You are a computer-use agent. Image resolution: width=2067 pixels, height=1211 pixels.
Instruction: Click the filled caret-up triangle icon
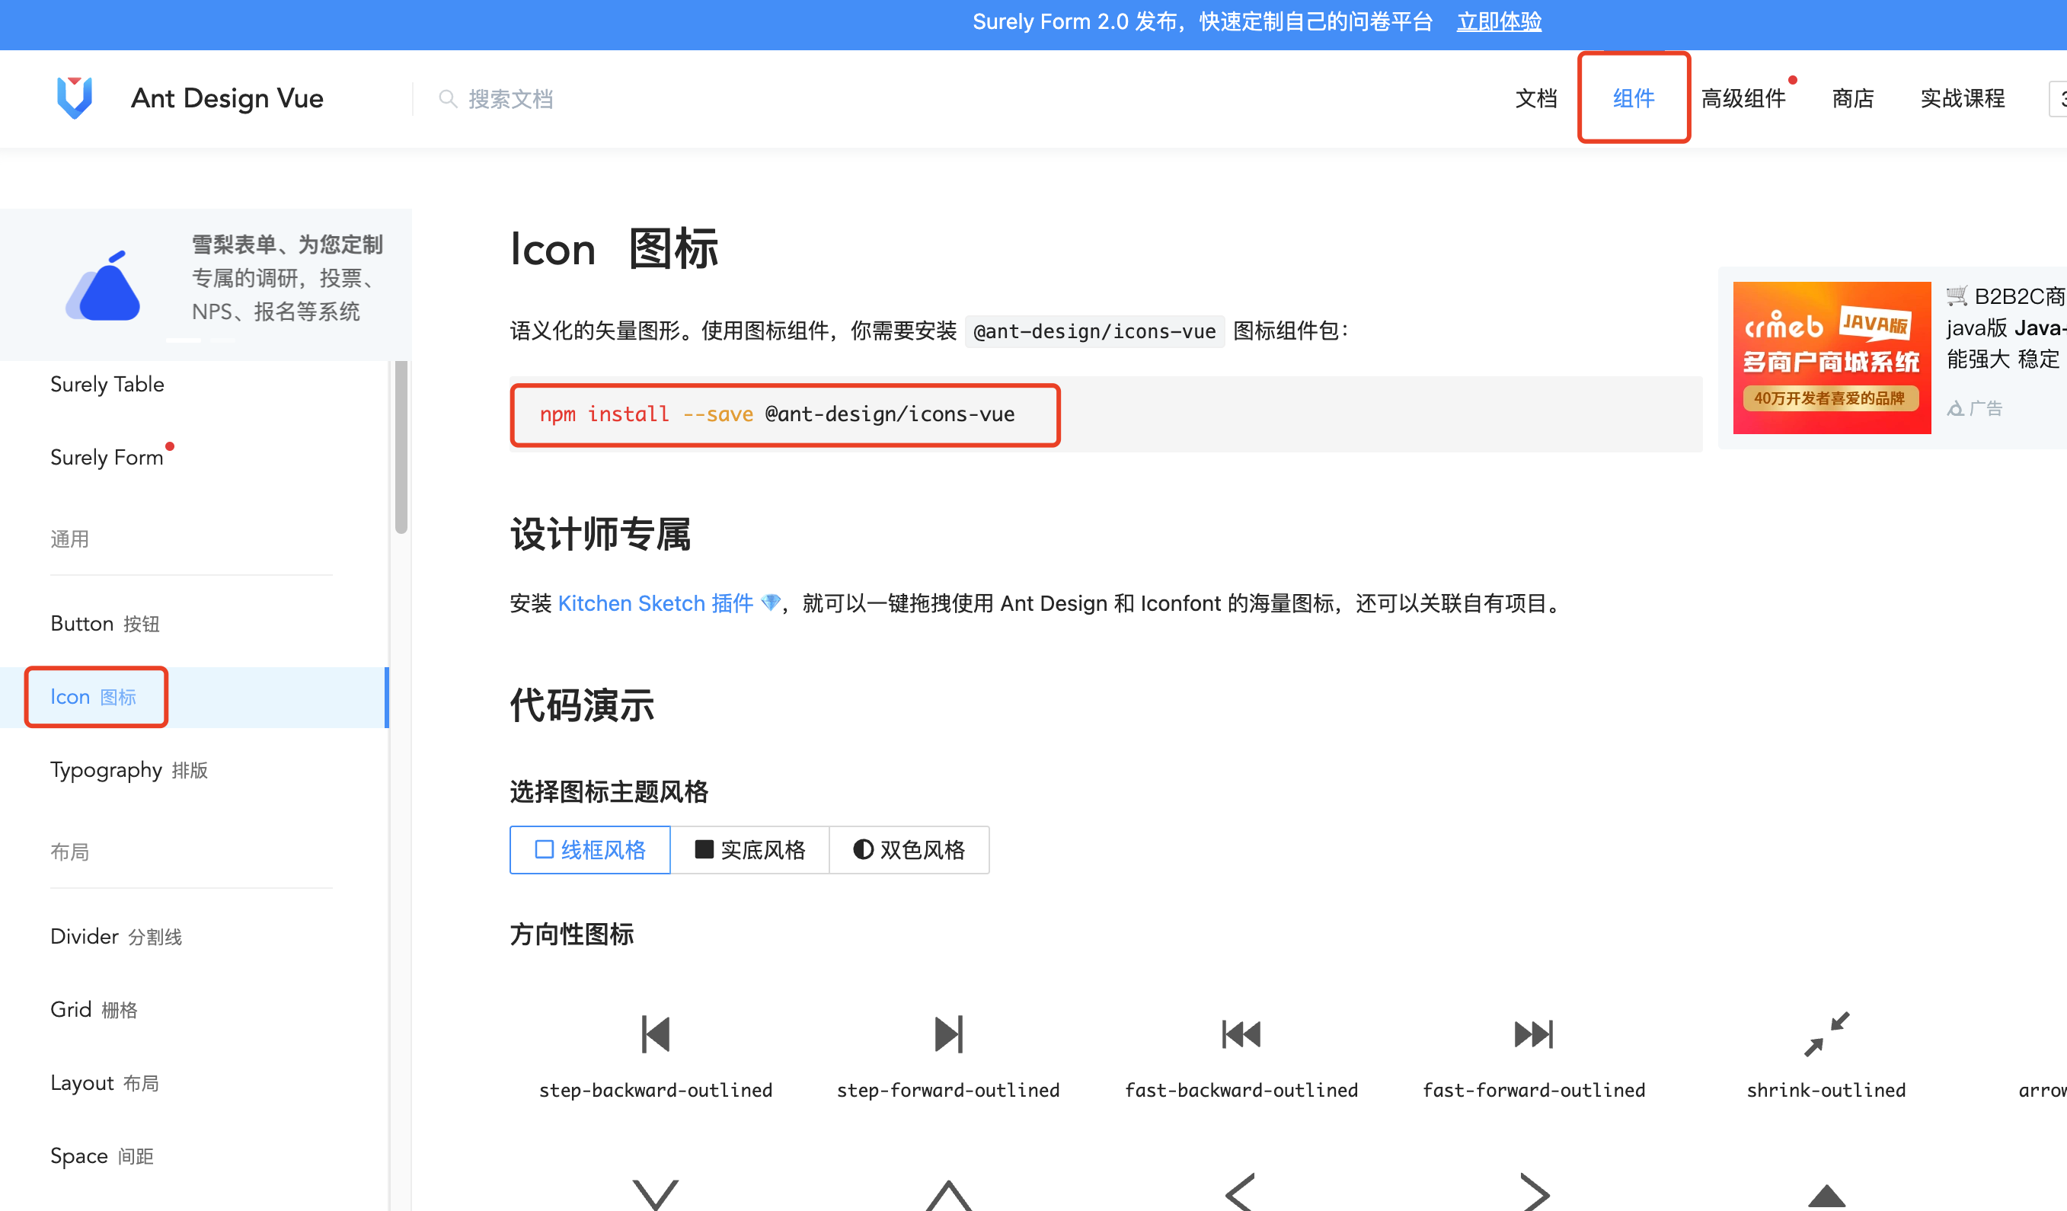1826,1197
